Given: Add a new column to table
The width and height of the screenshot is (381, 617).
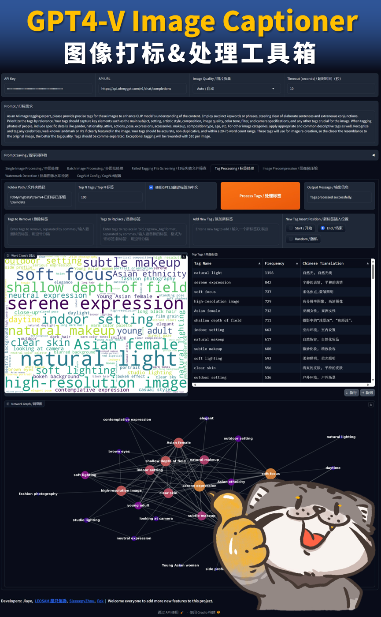Looking at the screenshot, I should point(367,393).
